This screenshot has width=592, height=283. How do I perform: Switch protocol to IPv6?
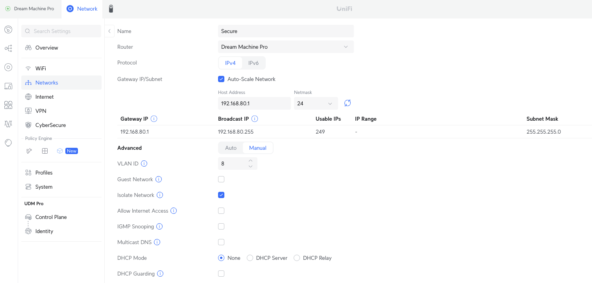253,63
